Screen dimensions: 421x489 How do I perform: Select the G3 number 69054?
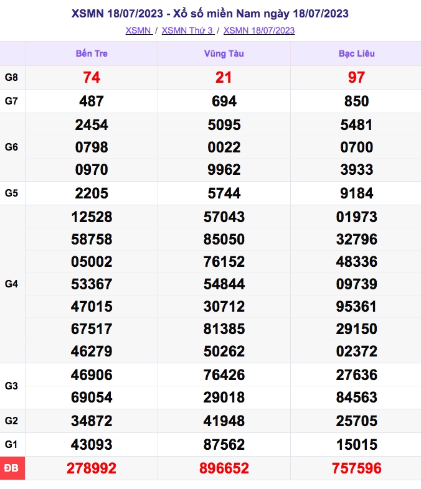[92, 398]
